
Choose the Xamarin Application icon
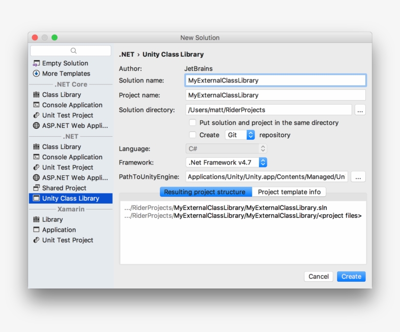tap(37, 230)
